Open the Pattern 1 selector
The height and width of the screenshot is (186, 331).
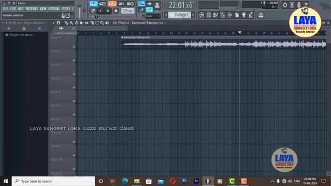click(x=180, y=15)
